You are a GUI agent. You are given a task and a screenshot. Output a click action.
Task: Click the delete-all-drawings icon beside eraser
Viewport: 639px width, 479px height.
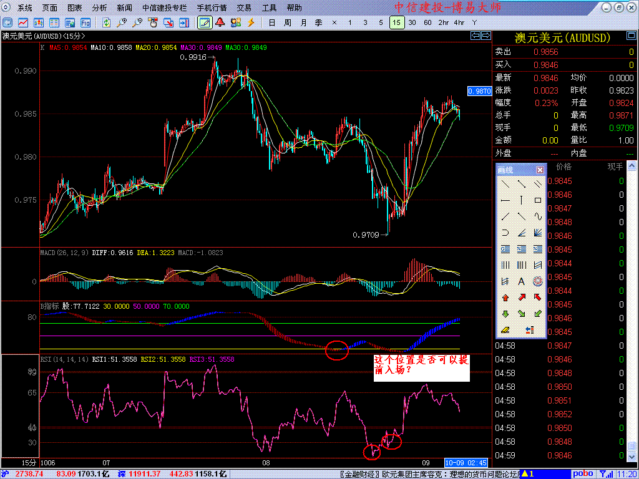point(529,330)
